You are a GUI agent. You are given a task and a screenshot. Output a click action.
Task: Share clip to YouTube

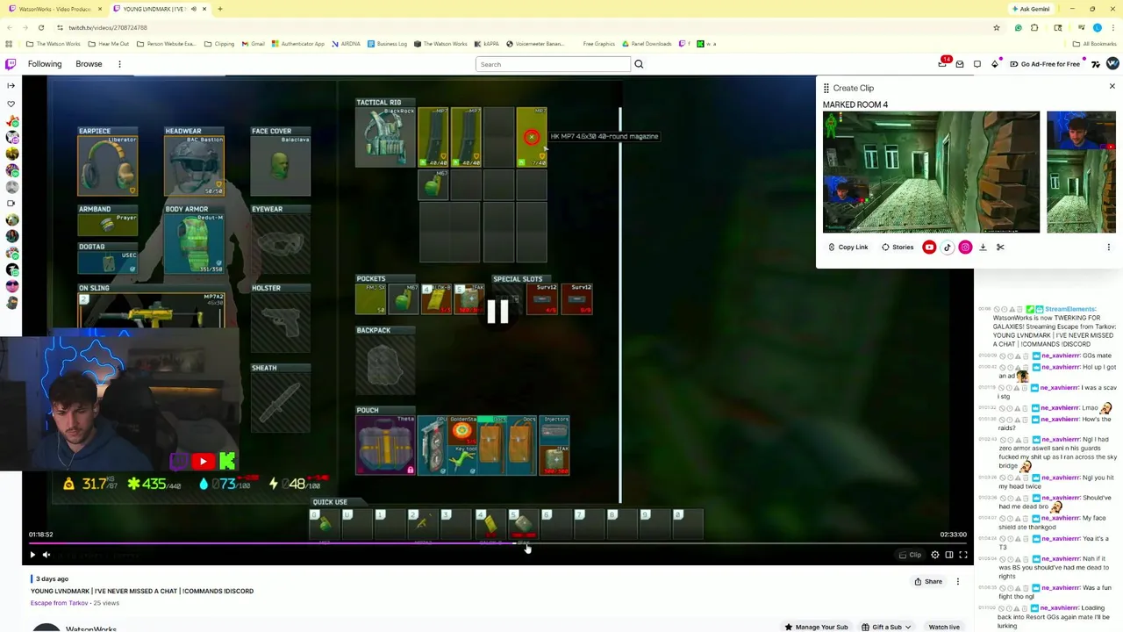(x=929, y=248)
